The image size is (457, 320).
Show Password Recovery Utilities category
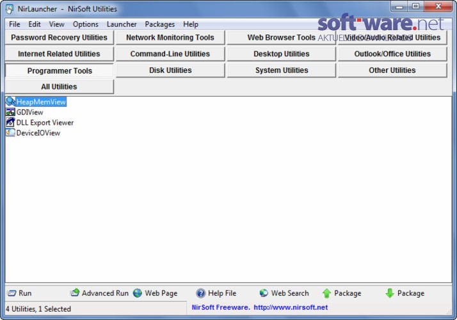point(59,37)
